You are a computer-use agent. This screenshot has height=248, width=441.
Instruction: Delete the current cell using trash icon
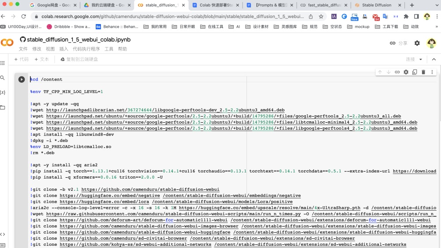(x=423, y=72)
